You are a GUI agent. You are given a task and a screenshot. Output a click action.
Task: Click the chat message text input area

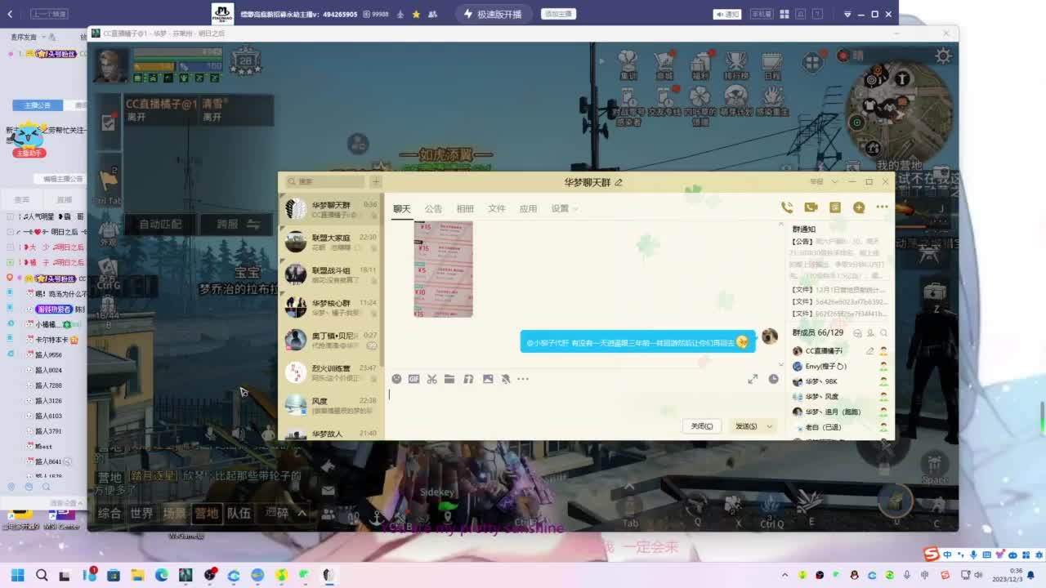click(584, 403)
